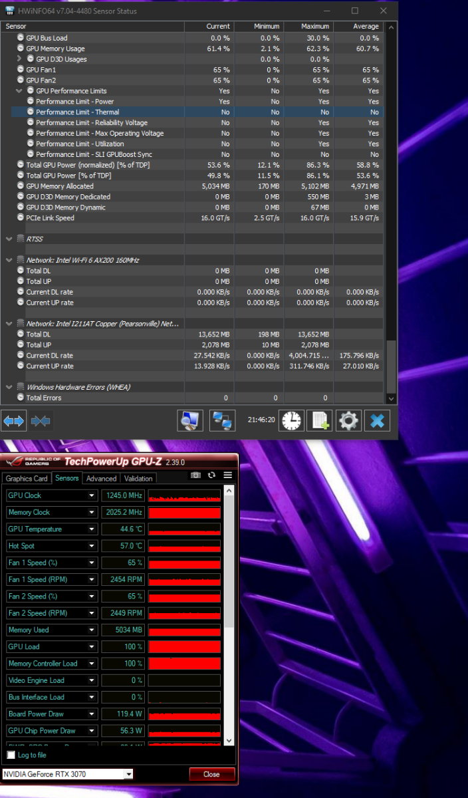
Task: Click the sensor icon beside GPU Bus Load
Action: (x=21, y=38)
